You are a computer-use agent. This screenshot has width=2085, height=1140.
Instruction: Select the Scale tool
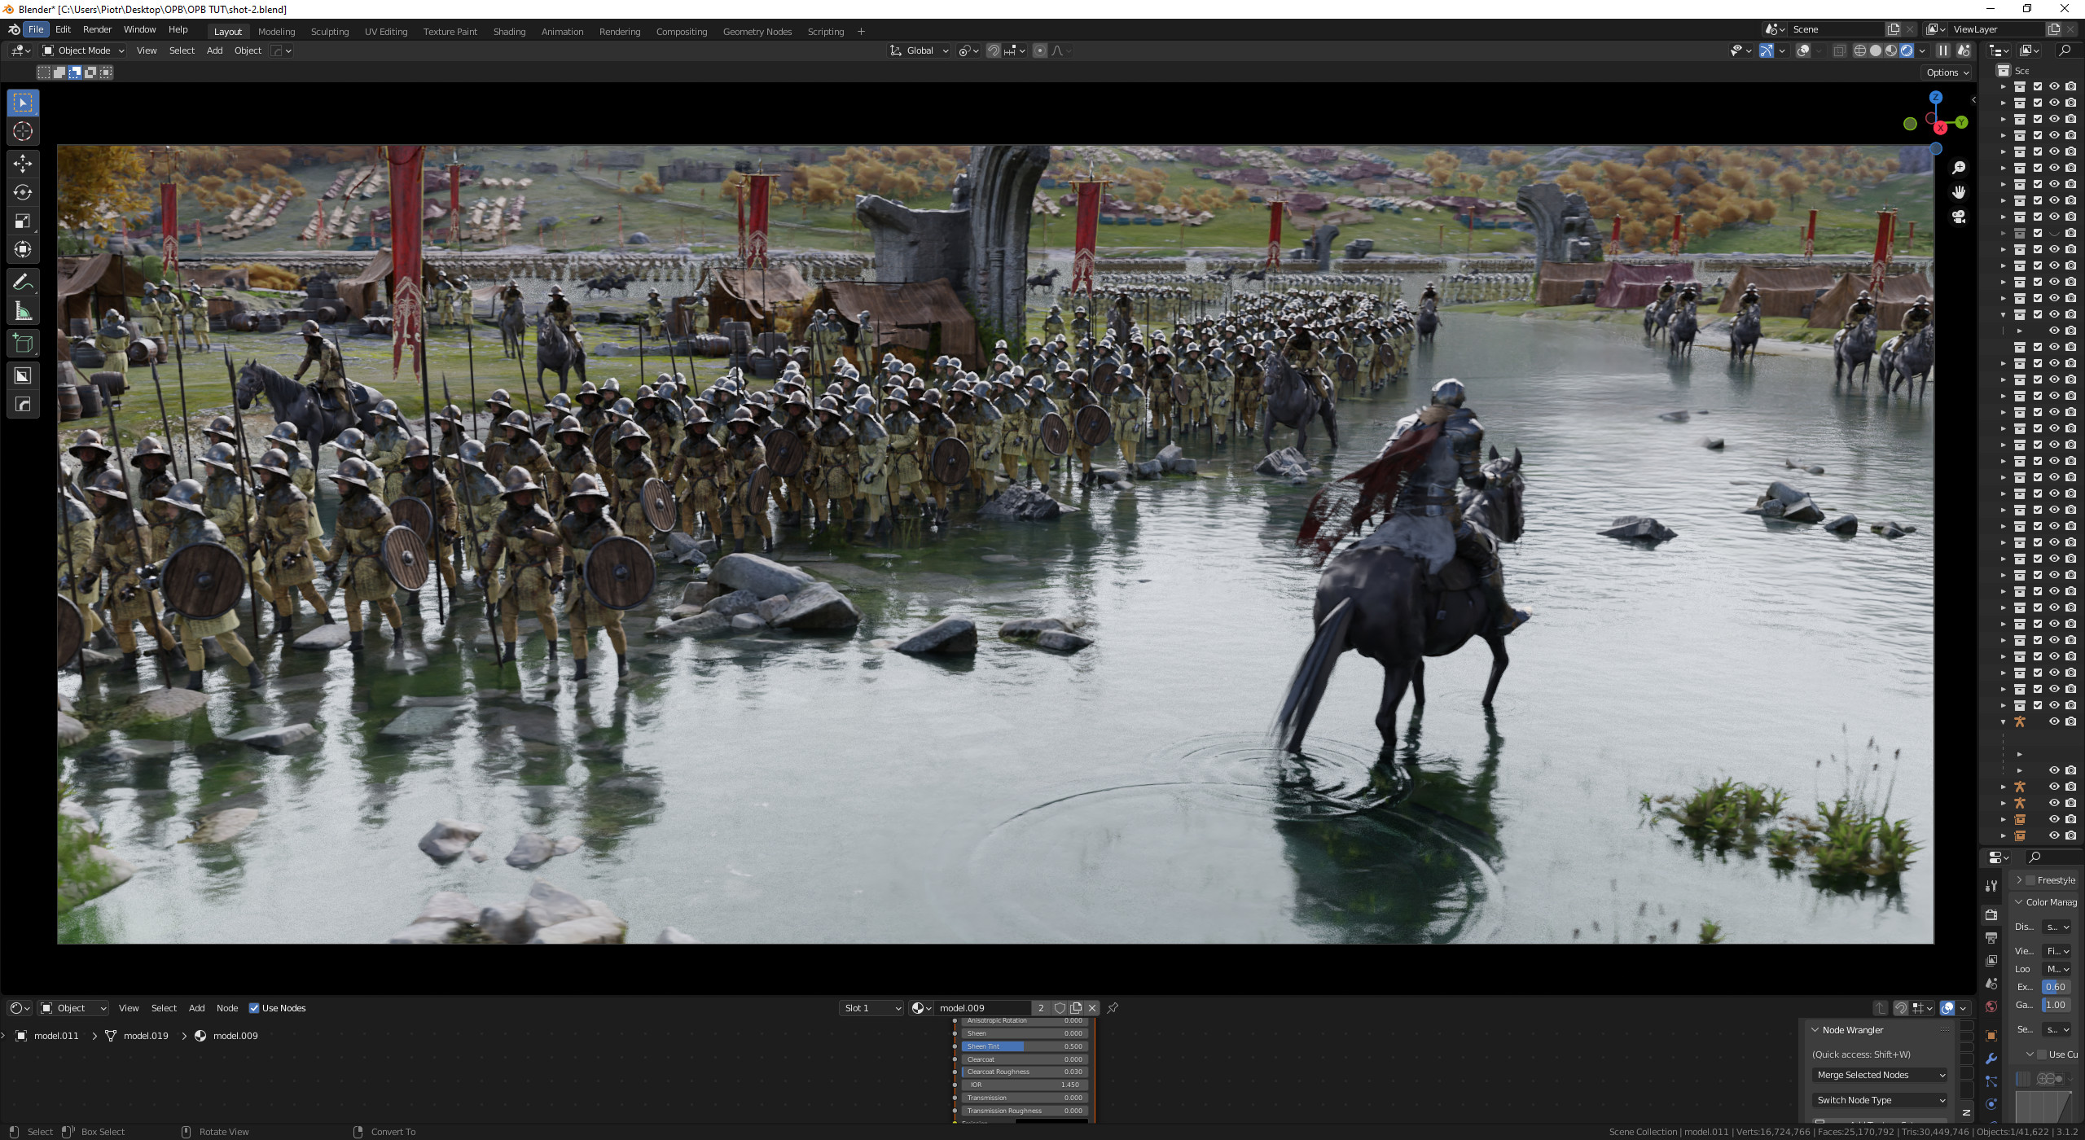pyautogui.click(x=23, y=221)
